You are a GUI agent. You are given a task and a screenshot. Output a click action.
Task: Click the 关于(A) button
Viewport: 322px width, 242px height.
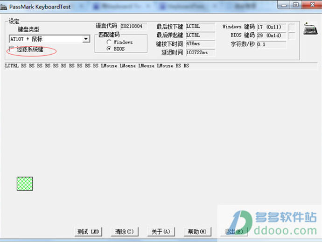point(161,232)
